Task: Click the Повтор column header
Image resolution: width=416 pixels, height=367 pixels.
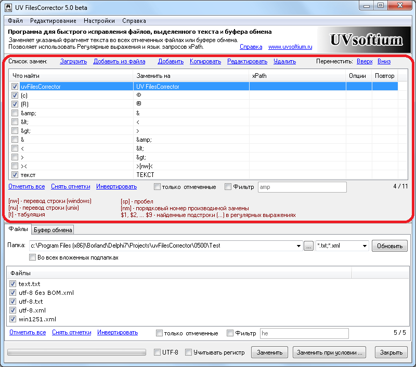Action: point(385,76)
